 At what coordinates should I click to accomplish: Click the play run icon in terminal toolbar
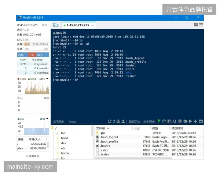coord(190,121)
